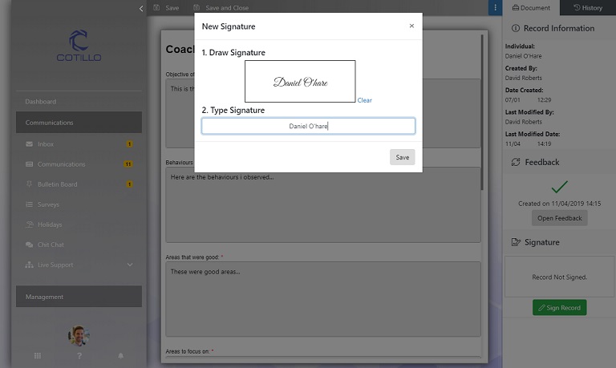Select the Inbox label in sidebar
The width and height of the screenshot is (616, 368).
(46, 144)
